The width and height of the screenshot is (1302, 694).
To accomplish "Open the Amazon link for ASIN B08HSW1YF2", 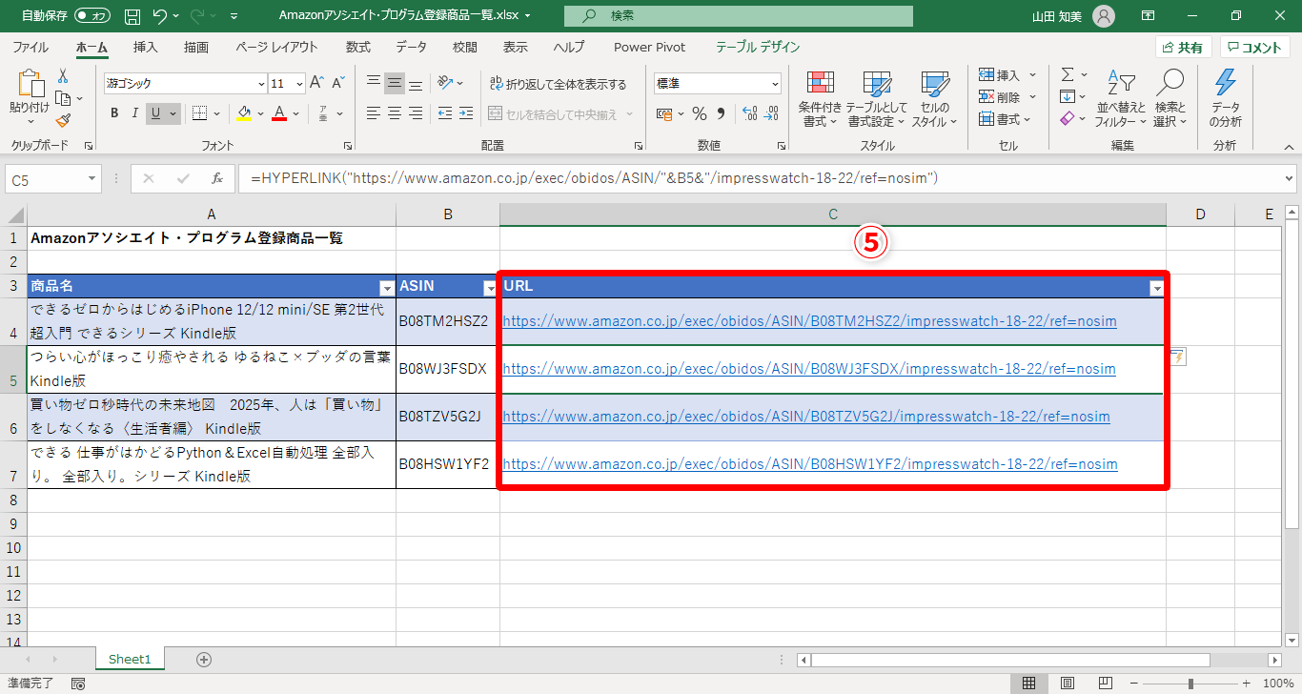I will [x=809, y=464].
